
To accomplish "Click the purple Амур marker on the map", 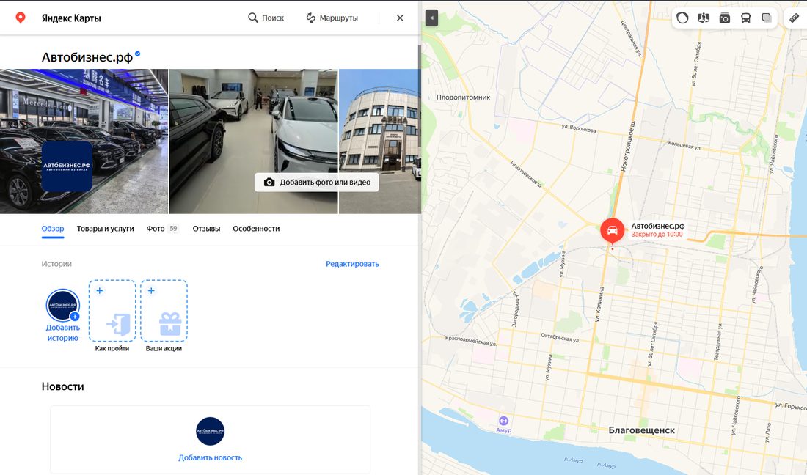I will pyautogui.click(x=503, y=421).
